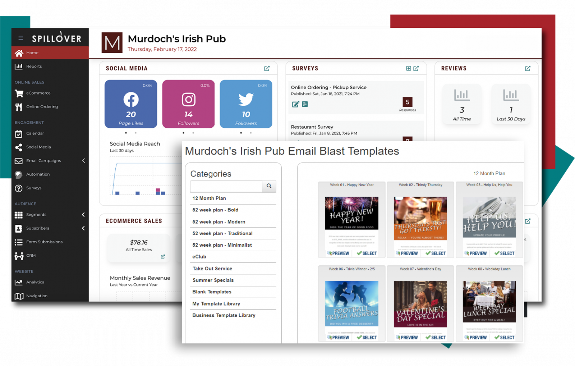
Task: Select first carousel dot under Facebook card
Action: [126, 133]
